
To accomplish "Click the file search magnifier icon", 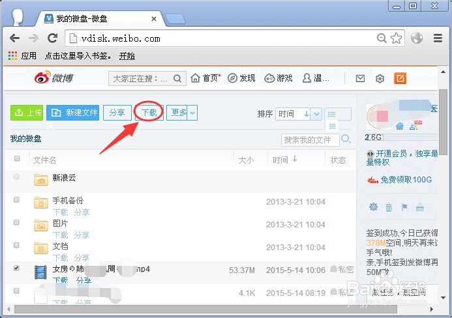I will (x=346, y=139).
